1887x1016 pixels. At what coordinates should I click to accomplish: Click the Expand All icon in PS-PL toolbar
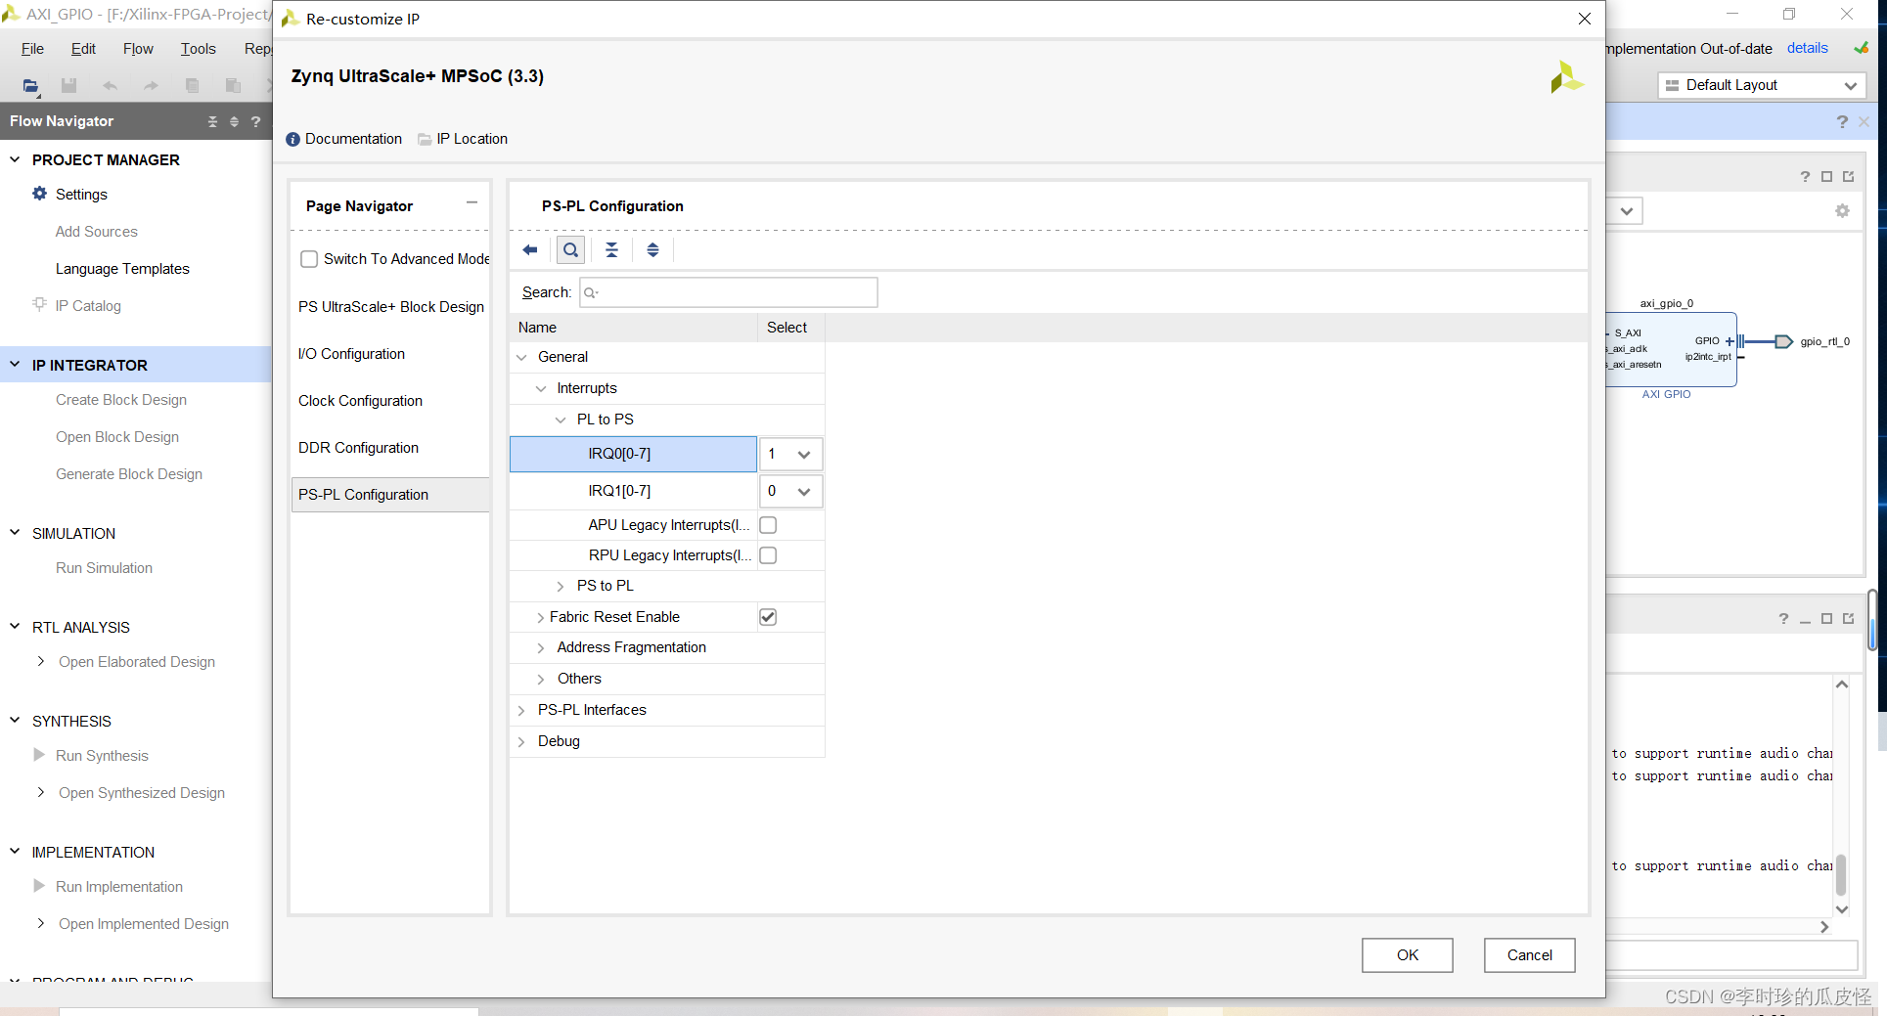pos(652,250)
